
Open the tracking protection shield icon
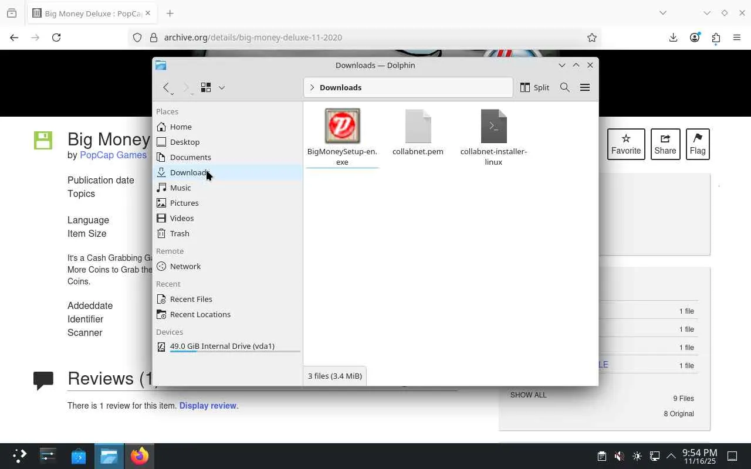[x=137, y=38]
